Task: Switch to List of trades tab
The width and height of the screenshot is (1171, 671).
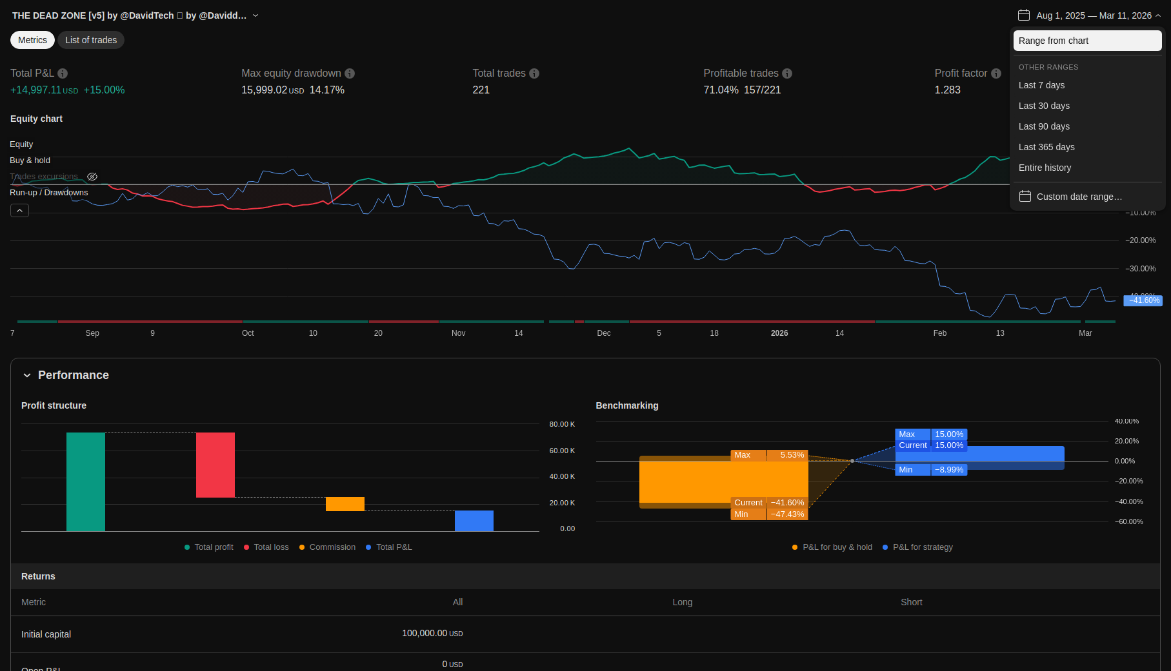Action: 91,40
